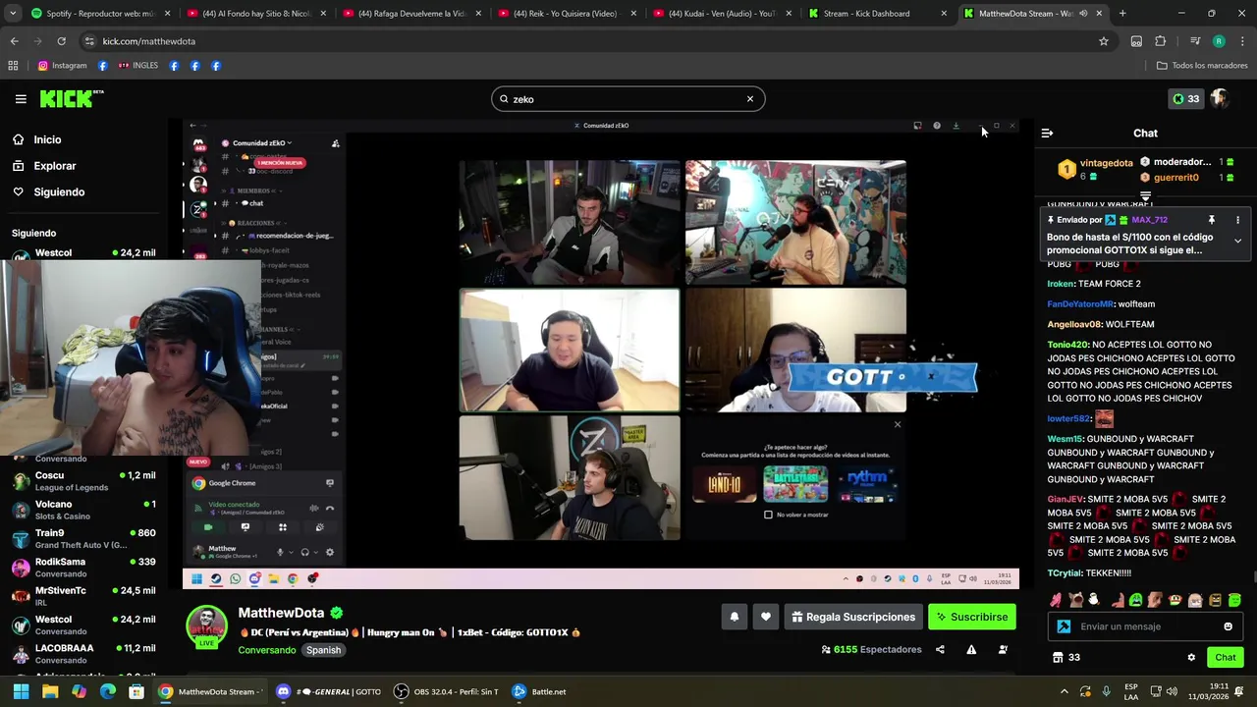Open Battle.net taskbar item

coord(539,691)
